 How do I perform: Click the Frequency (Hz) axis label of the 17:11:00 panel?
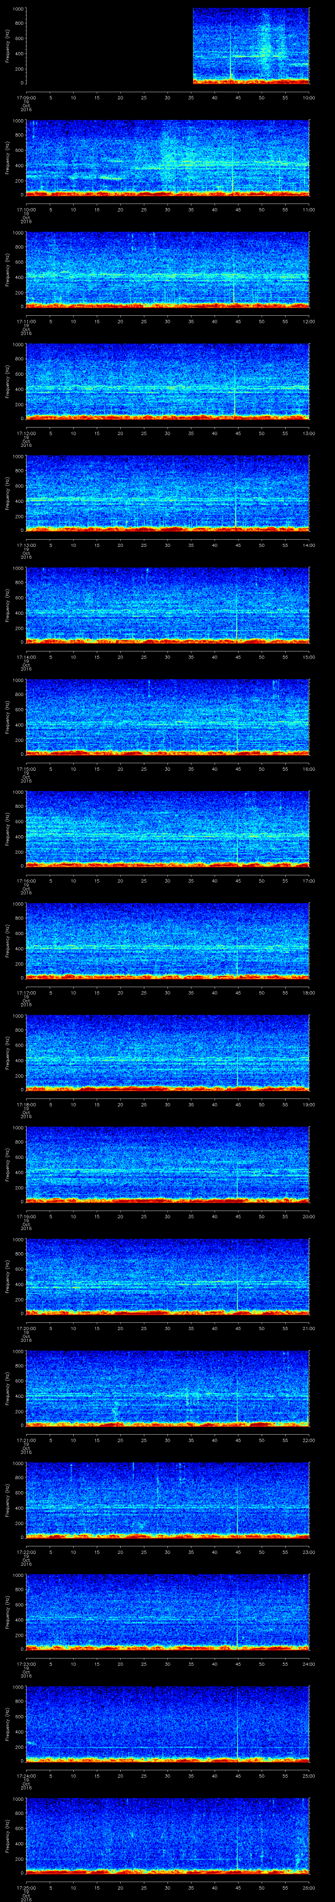click(8, 269)
